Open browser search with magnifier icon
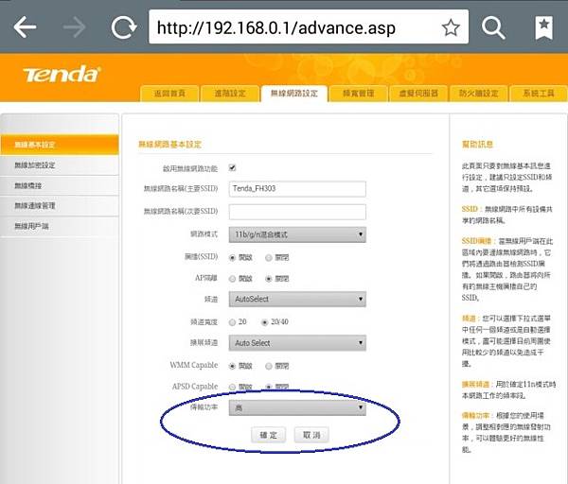The height and width of the screenshot is (484, 568). (x=493, y=27)
